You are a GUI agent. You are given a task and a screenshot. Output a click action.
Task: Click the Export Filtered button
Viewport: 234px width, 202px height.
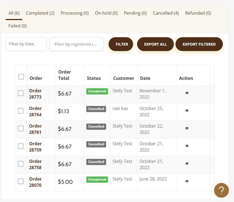(199, 44)
